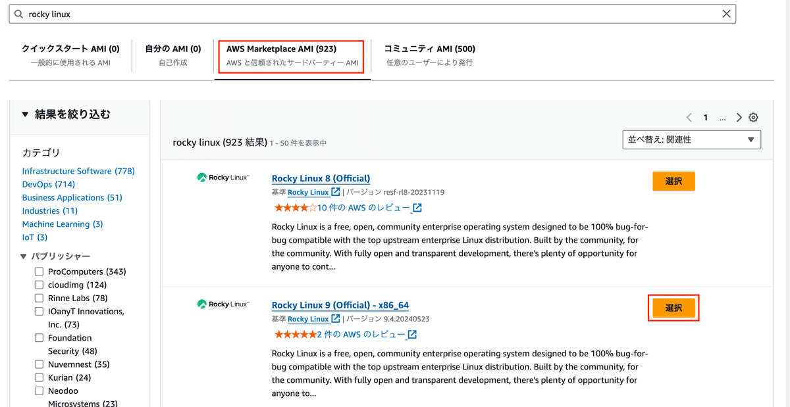Open the クイックスタート AMI tab
The width and height of the screenshot is (790, 407).
click(x=70, y=55)
